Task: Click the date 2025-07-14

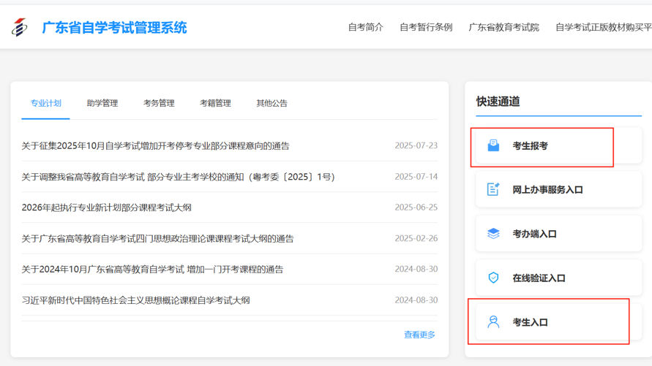Action: point(416,177)
